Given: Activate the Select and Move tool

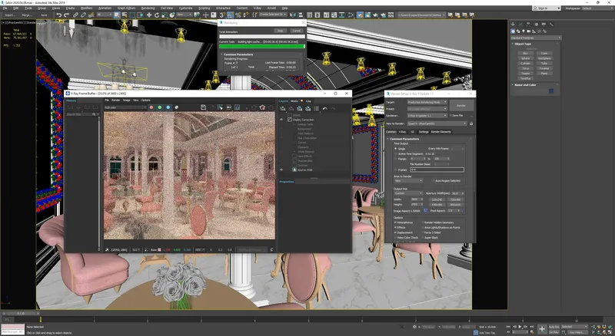Looking at the screenshot, I should (148, 15).
